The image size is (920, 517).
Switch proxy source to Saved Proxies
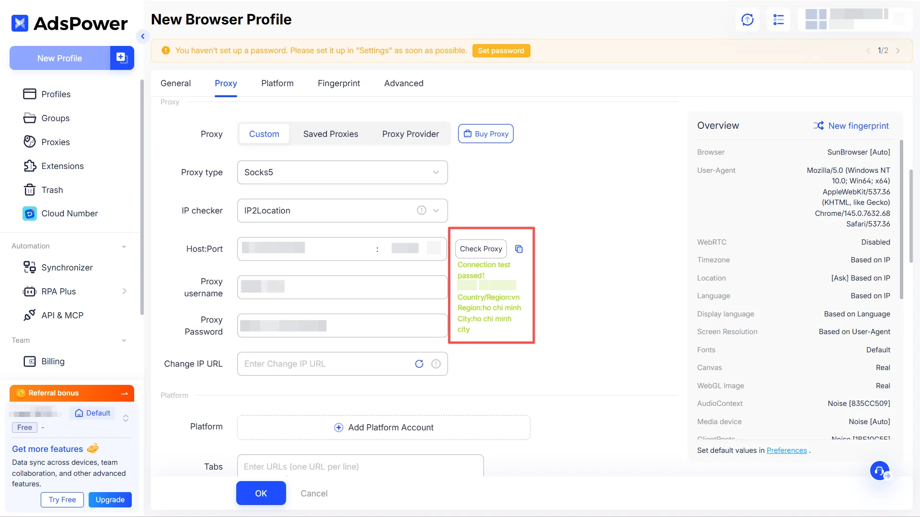(x=331, y=134)
